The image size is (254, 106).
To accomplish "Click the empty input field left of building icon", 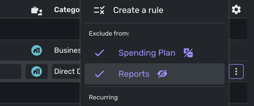I will 11,71.
